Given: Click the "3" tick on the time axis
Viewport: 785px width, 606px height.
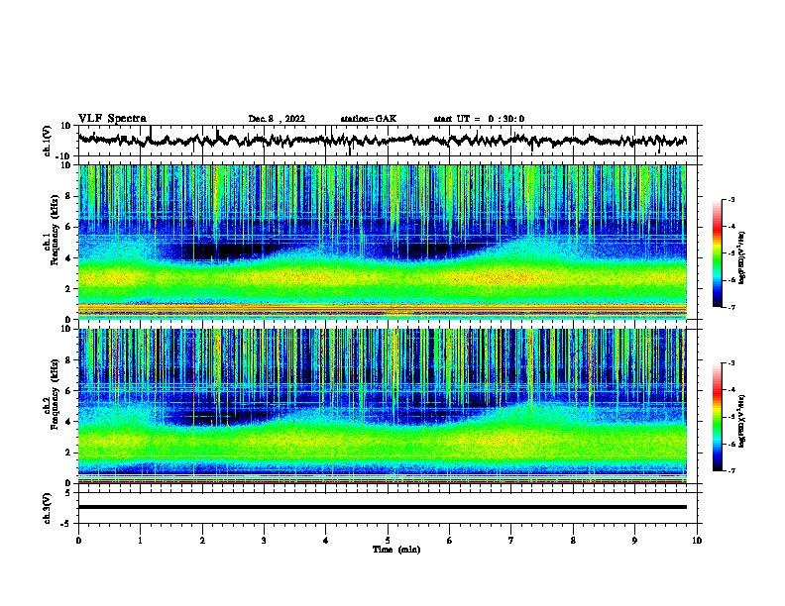Looking at the screenshot, I should tap(264, 541).
